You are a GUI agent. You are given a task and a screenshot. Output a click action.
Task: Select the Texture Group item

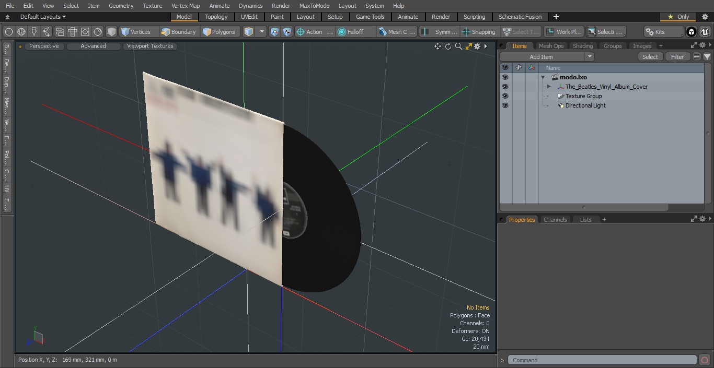point(583,96)
